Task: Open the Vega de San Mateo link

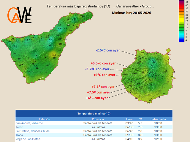Action: 28,139
